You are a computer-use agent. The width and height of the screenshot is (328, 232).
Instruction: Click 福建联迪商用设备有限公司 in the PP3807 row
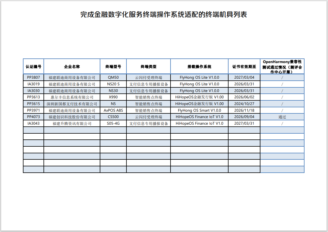click(x=72, y=78)
